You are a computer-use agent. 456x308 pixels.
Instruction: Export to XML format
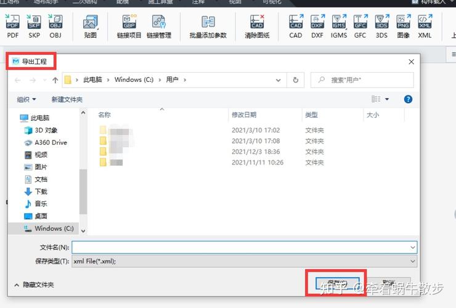pyautogui.click(x=425, y=26)
